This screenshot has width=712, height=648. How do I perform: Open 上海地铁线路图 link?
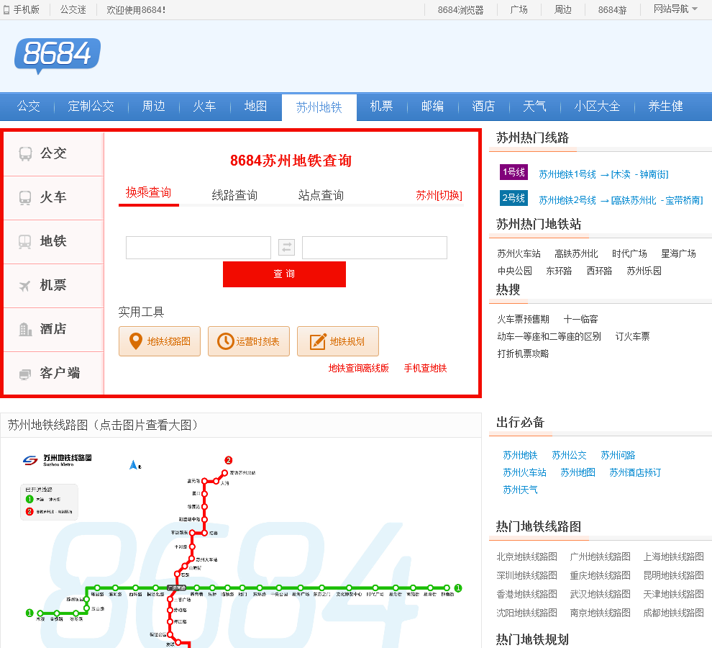click(x=674, y=557)
